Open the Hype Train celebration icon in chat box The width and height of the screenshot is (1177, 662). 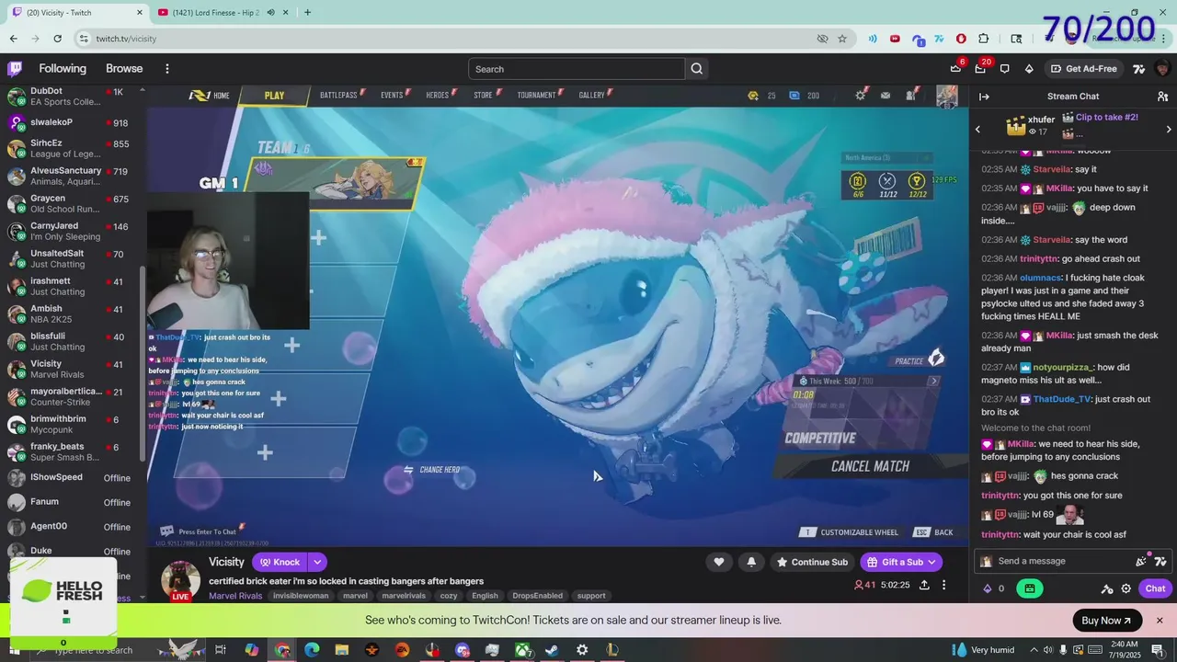click(x=1141, y=561)
